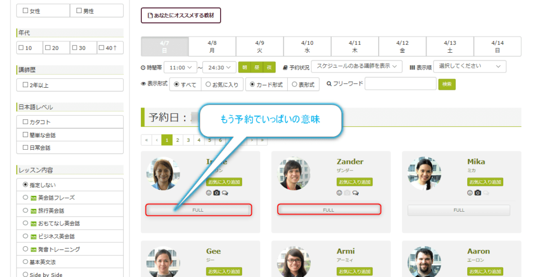Click the smiley icon on Irene's card

(x=209, y=193)
